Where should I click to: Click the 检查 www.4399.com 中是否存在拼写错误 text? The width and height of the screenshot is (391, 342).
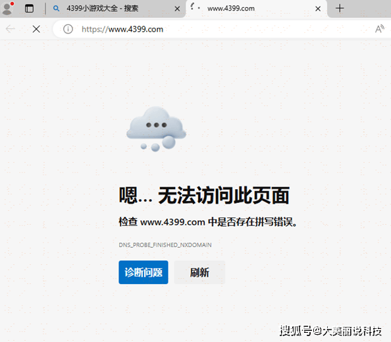click(x=208, y=221)
